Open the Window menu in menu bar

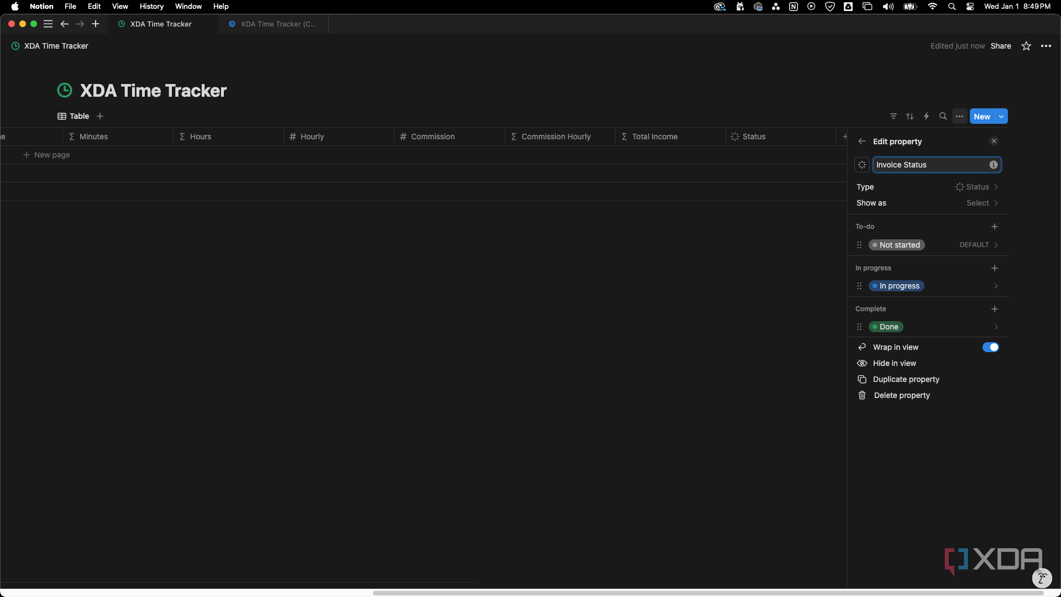[188, 6]
